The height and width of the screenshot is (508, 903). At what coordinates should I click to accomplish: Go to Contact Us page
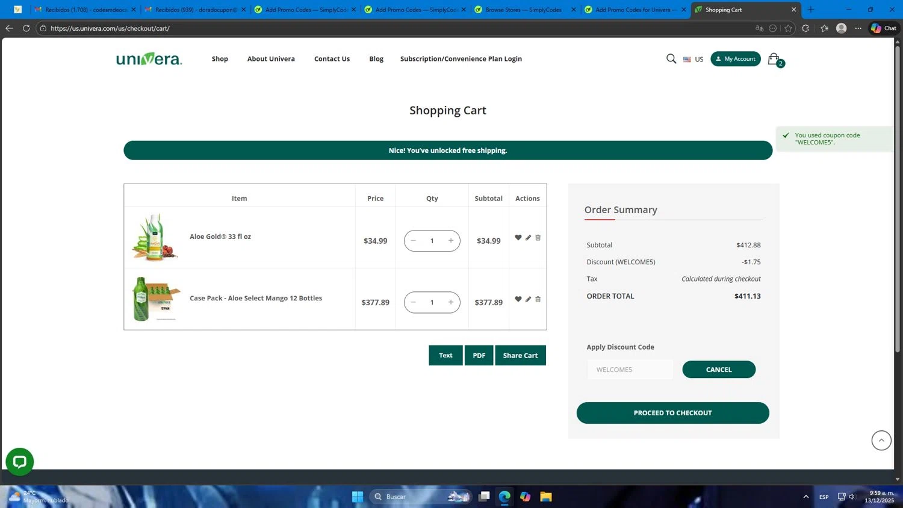click(332, 59)
